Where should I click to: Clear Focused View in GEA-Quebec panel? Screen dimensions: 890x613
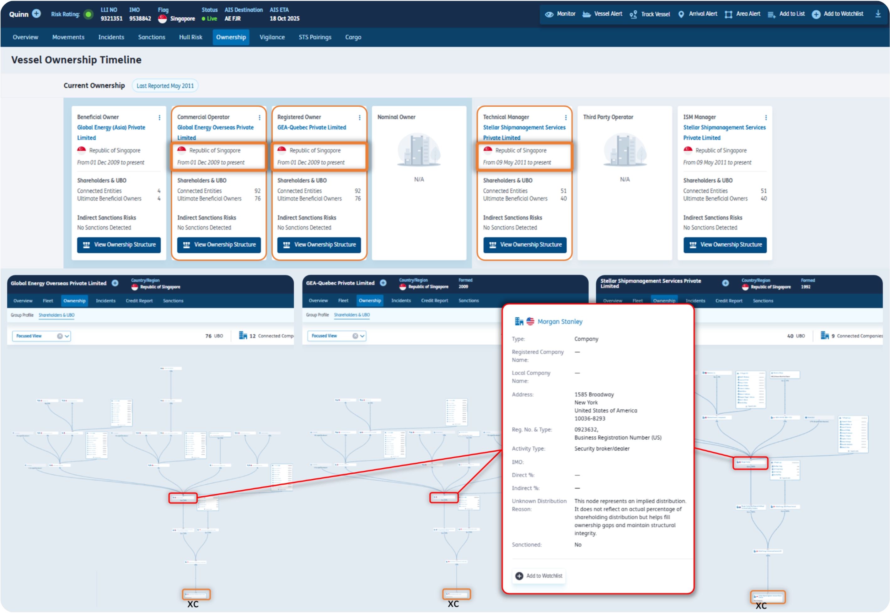pyautogui.click(x=355, y=336)
